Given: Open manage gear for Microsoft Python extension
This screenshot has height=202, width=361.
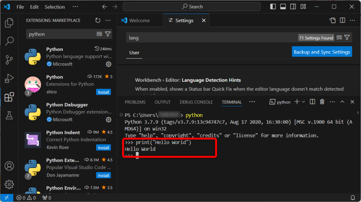Looking at the screenshot, I should pyautogui.click(x=109, y=64).
